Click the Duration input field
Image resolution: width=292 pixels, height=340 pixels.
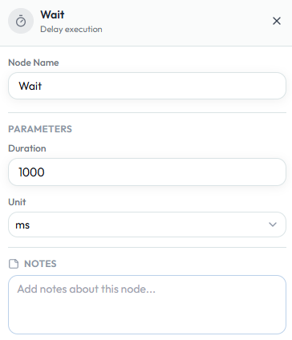point(147,172)
